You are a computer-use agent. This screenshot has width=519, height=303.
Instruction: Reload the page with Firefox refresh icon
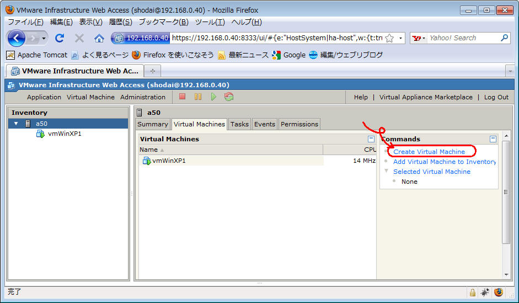point(60,38)
